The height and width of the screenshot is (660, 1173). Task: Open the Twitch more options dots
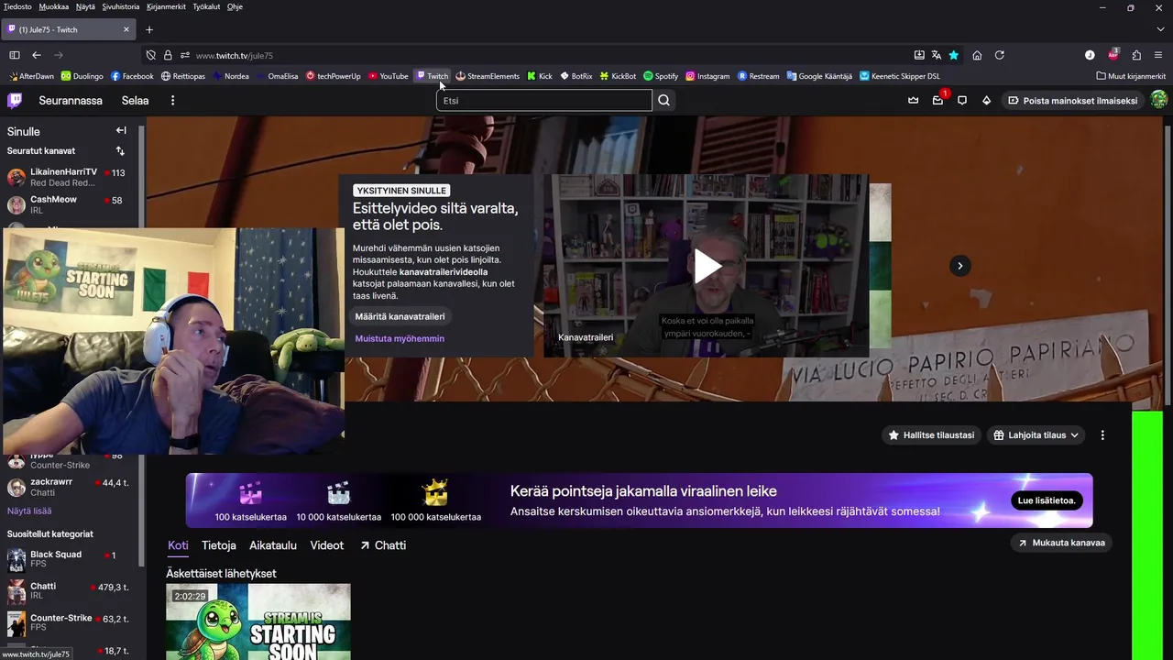(x=172, y=100)
